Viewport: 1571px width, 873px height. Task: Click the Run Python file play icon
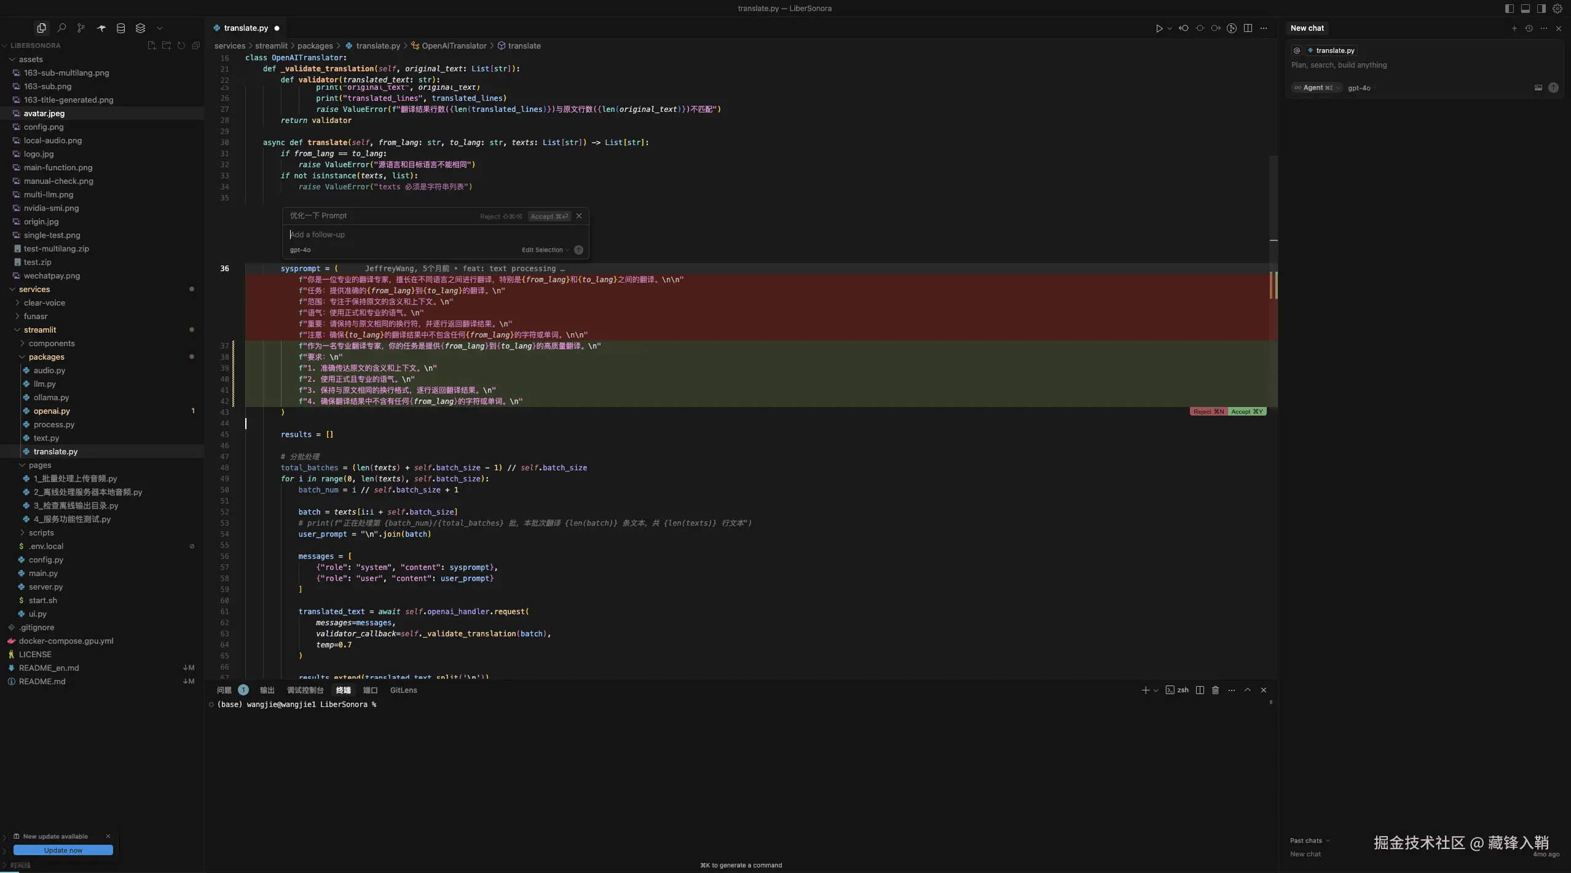tap(1159, 28)
